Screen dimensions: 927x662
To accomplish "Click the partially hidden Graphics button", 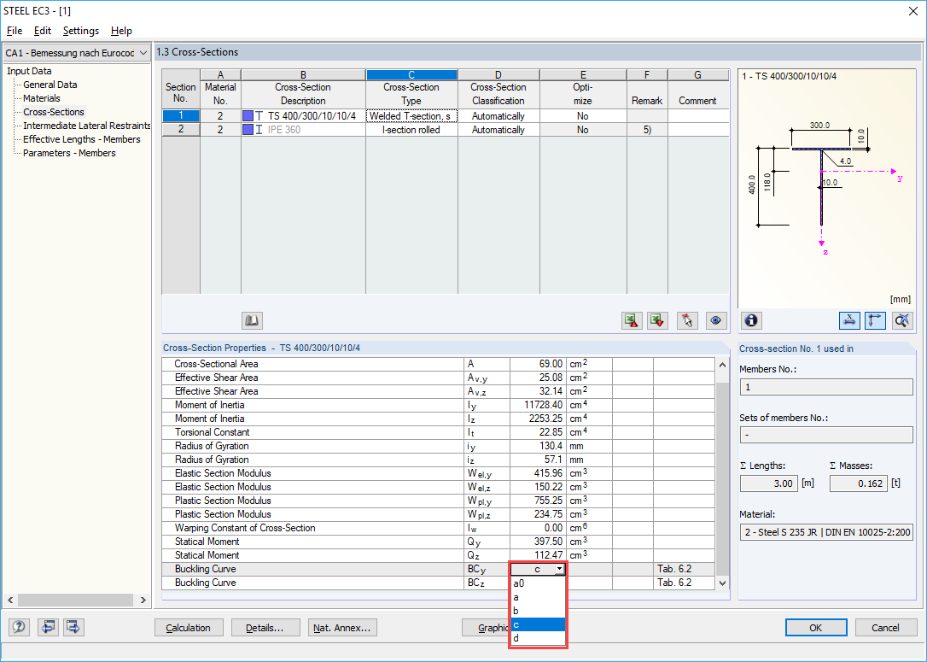I will coord(486,628).
